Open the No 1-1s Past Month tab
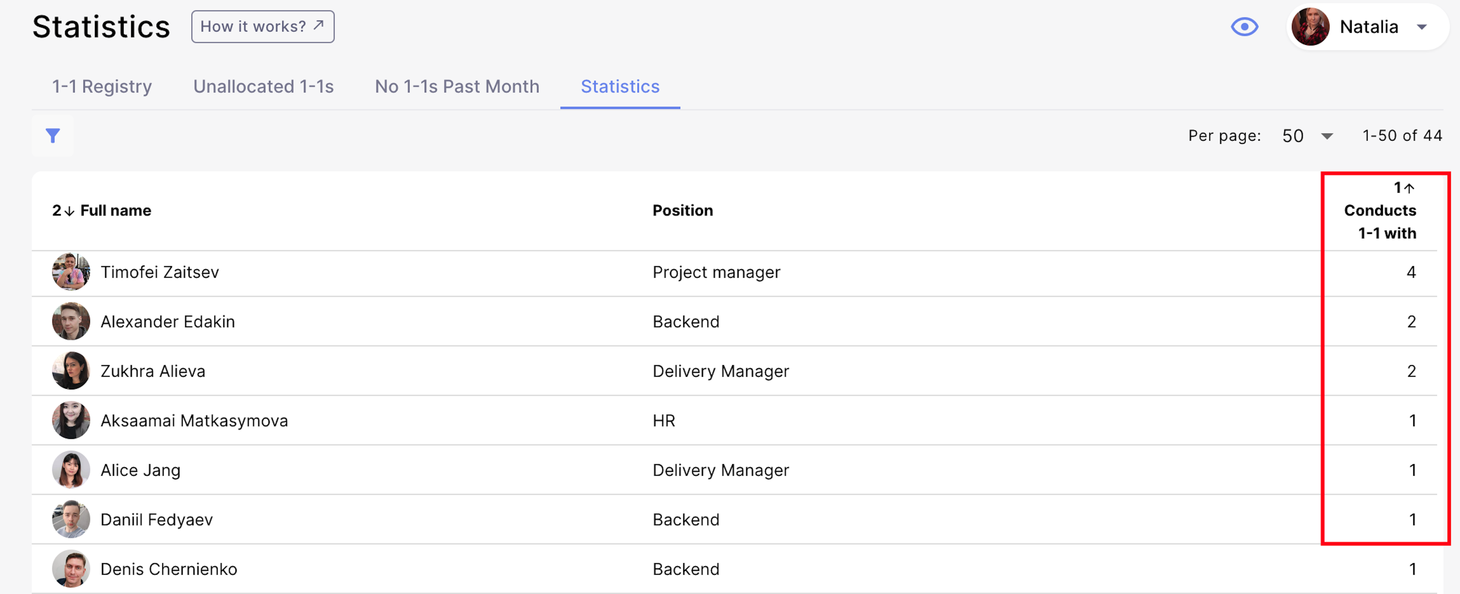The height and width of the screenshot is (594, 1460). pyautogui.click(x=457, y=86)
